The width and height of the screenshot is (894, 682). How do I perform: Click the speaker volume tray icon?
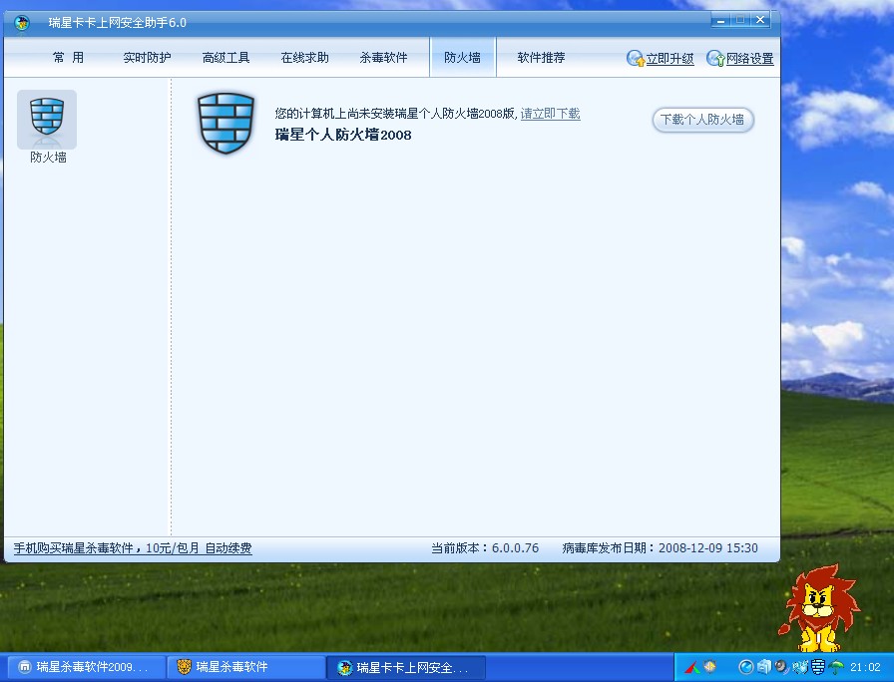click(781, 667)
